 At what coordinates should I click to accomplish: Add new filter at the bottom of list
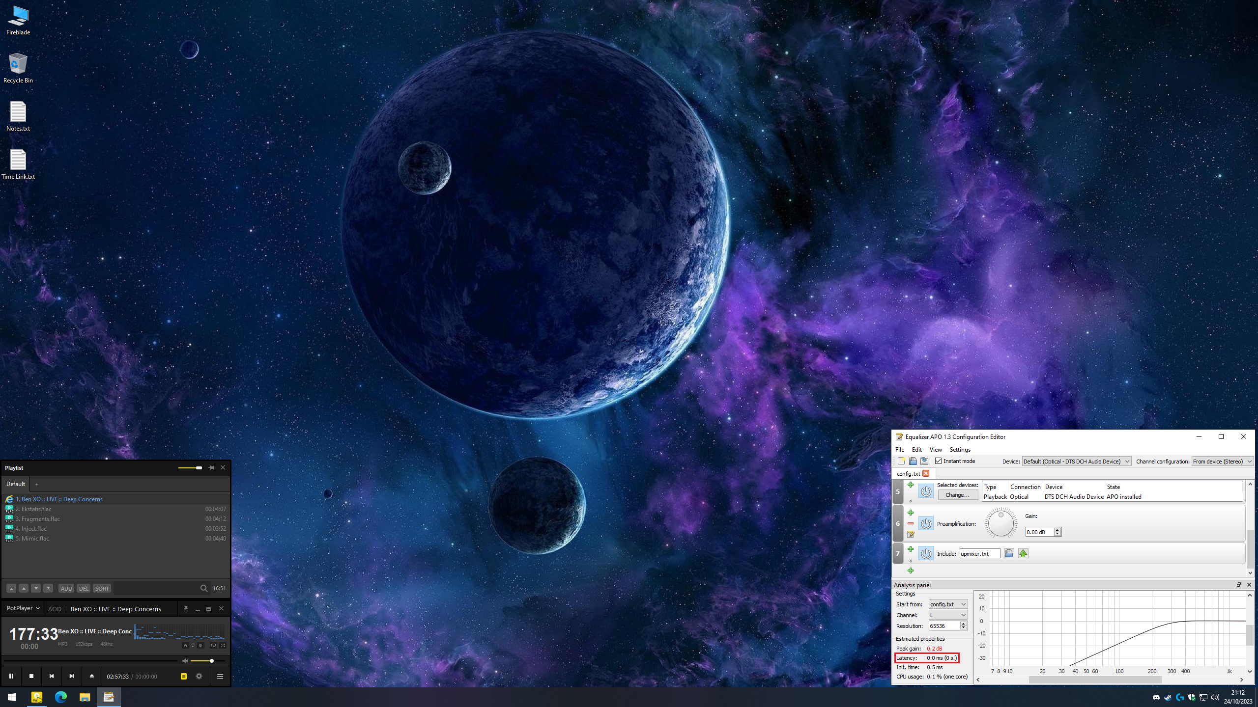coord(911,571)
